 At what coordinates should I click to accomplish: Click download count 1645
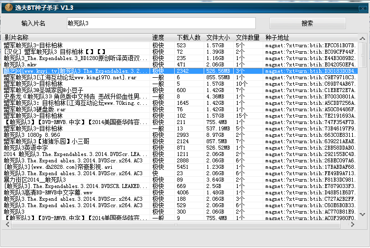coord(183,103)
